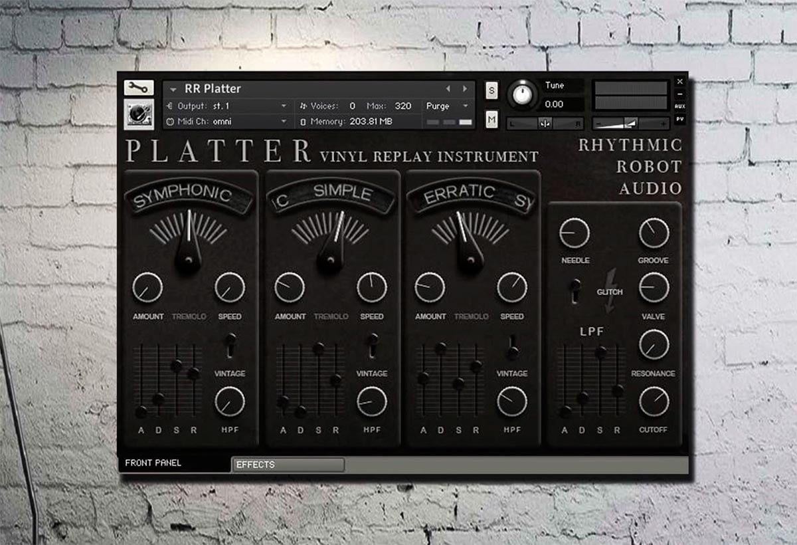This screenshot has height=545, width=797.
Task: Click the Resonance knob
Action: (x=654, y=345)
